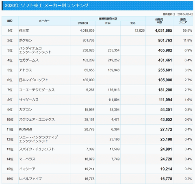Select maker name コーエーテクモゲームス
This screenshot has height=184, width=195.
(x=37, y=90)
